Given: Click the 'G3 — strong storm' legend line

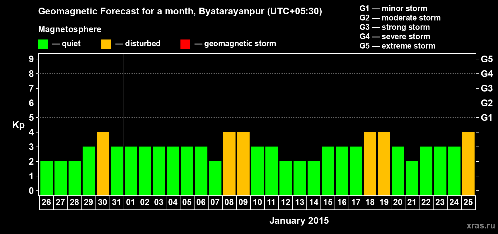Looking at the screenshot, I should point(395,27).
